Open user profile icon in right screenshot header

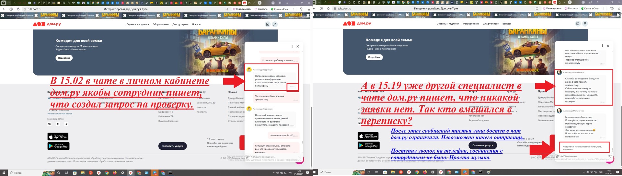[x=585, y=24]
